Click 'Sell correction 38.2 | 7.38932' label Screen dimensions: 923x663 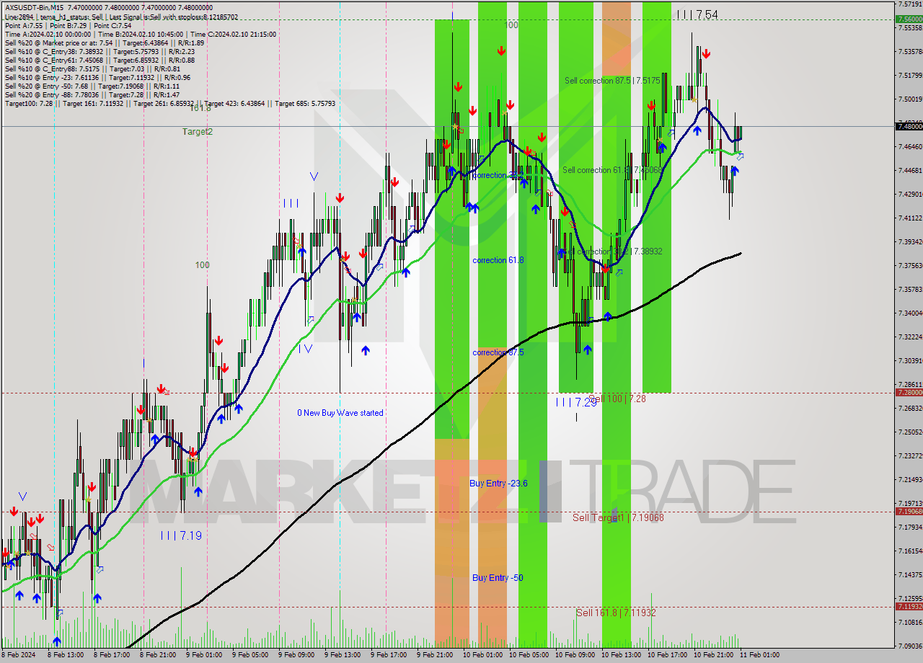[x=612, y=252]
